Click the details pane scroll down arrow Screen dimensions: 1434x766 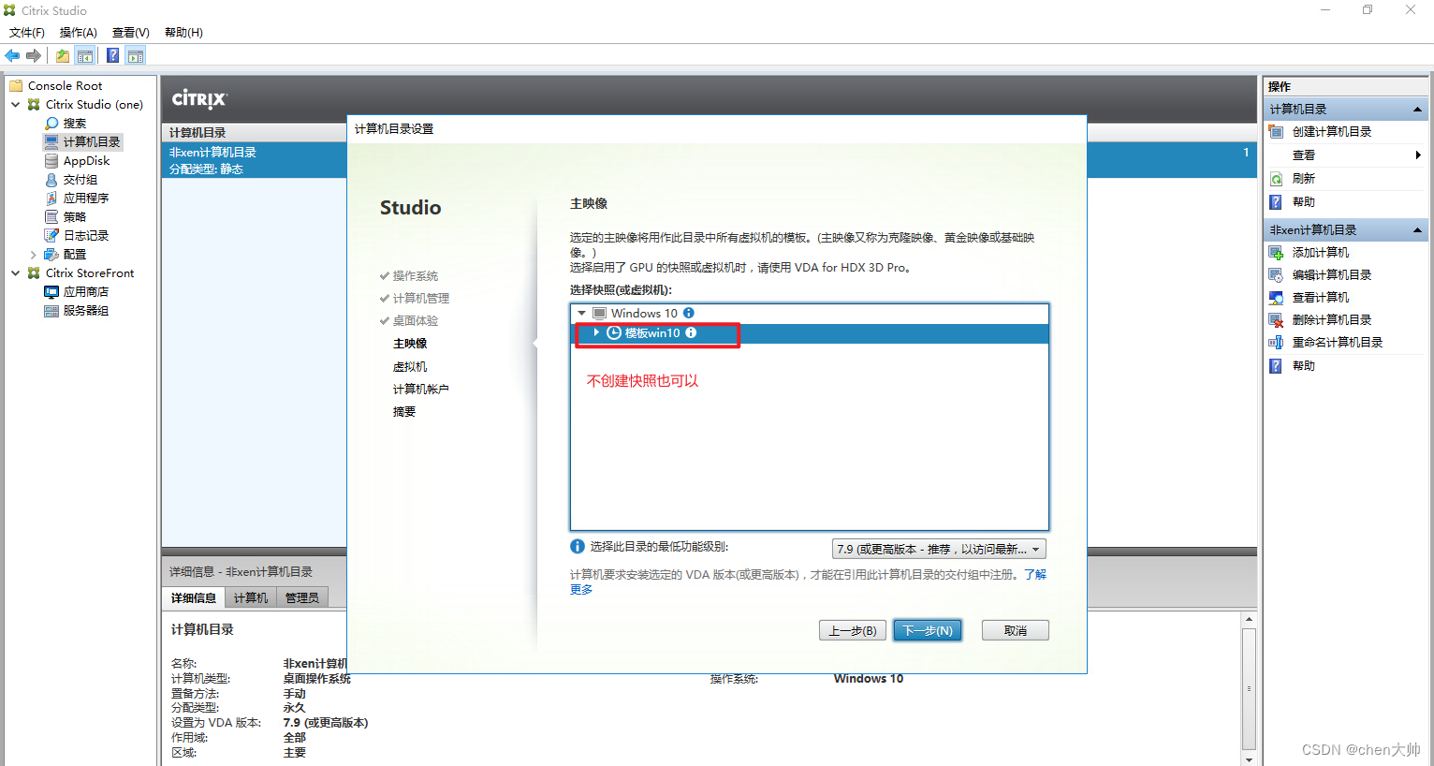pyautogui.click(x=1249, y=759)
